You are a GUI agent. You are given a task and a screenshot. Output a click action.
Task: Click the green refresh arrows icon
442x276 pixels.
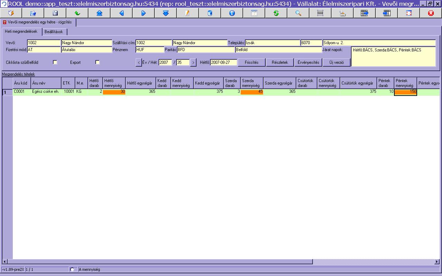[x=276, y=13]
